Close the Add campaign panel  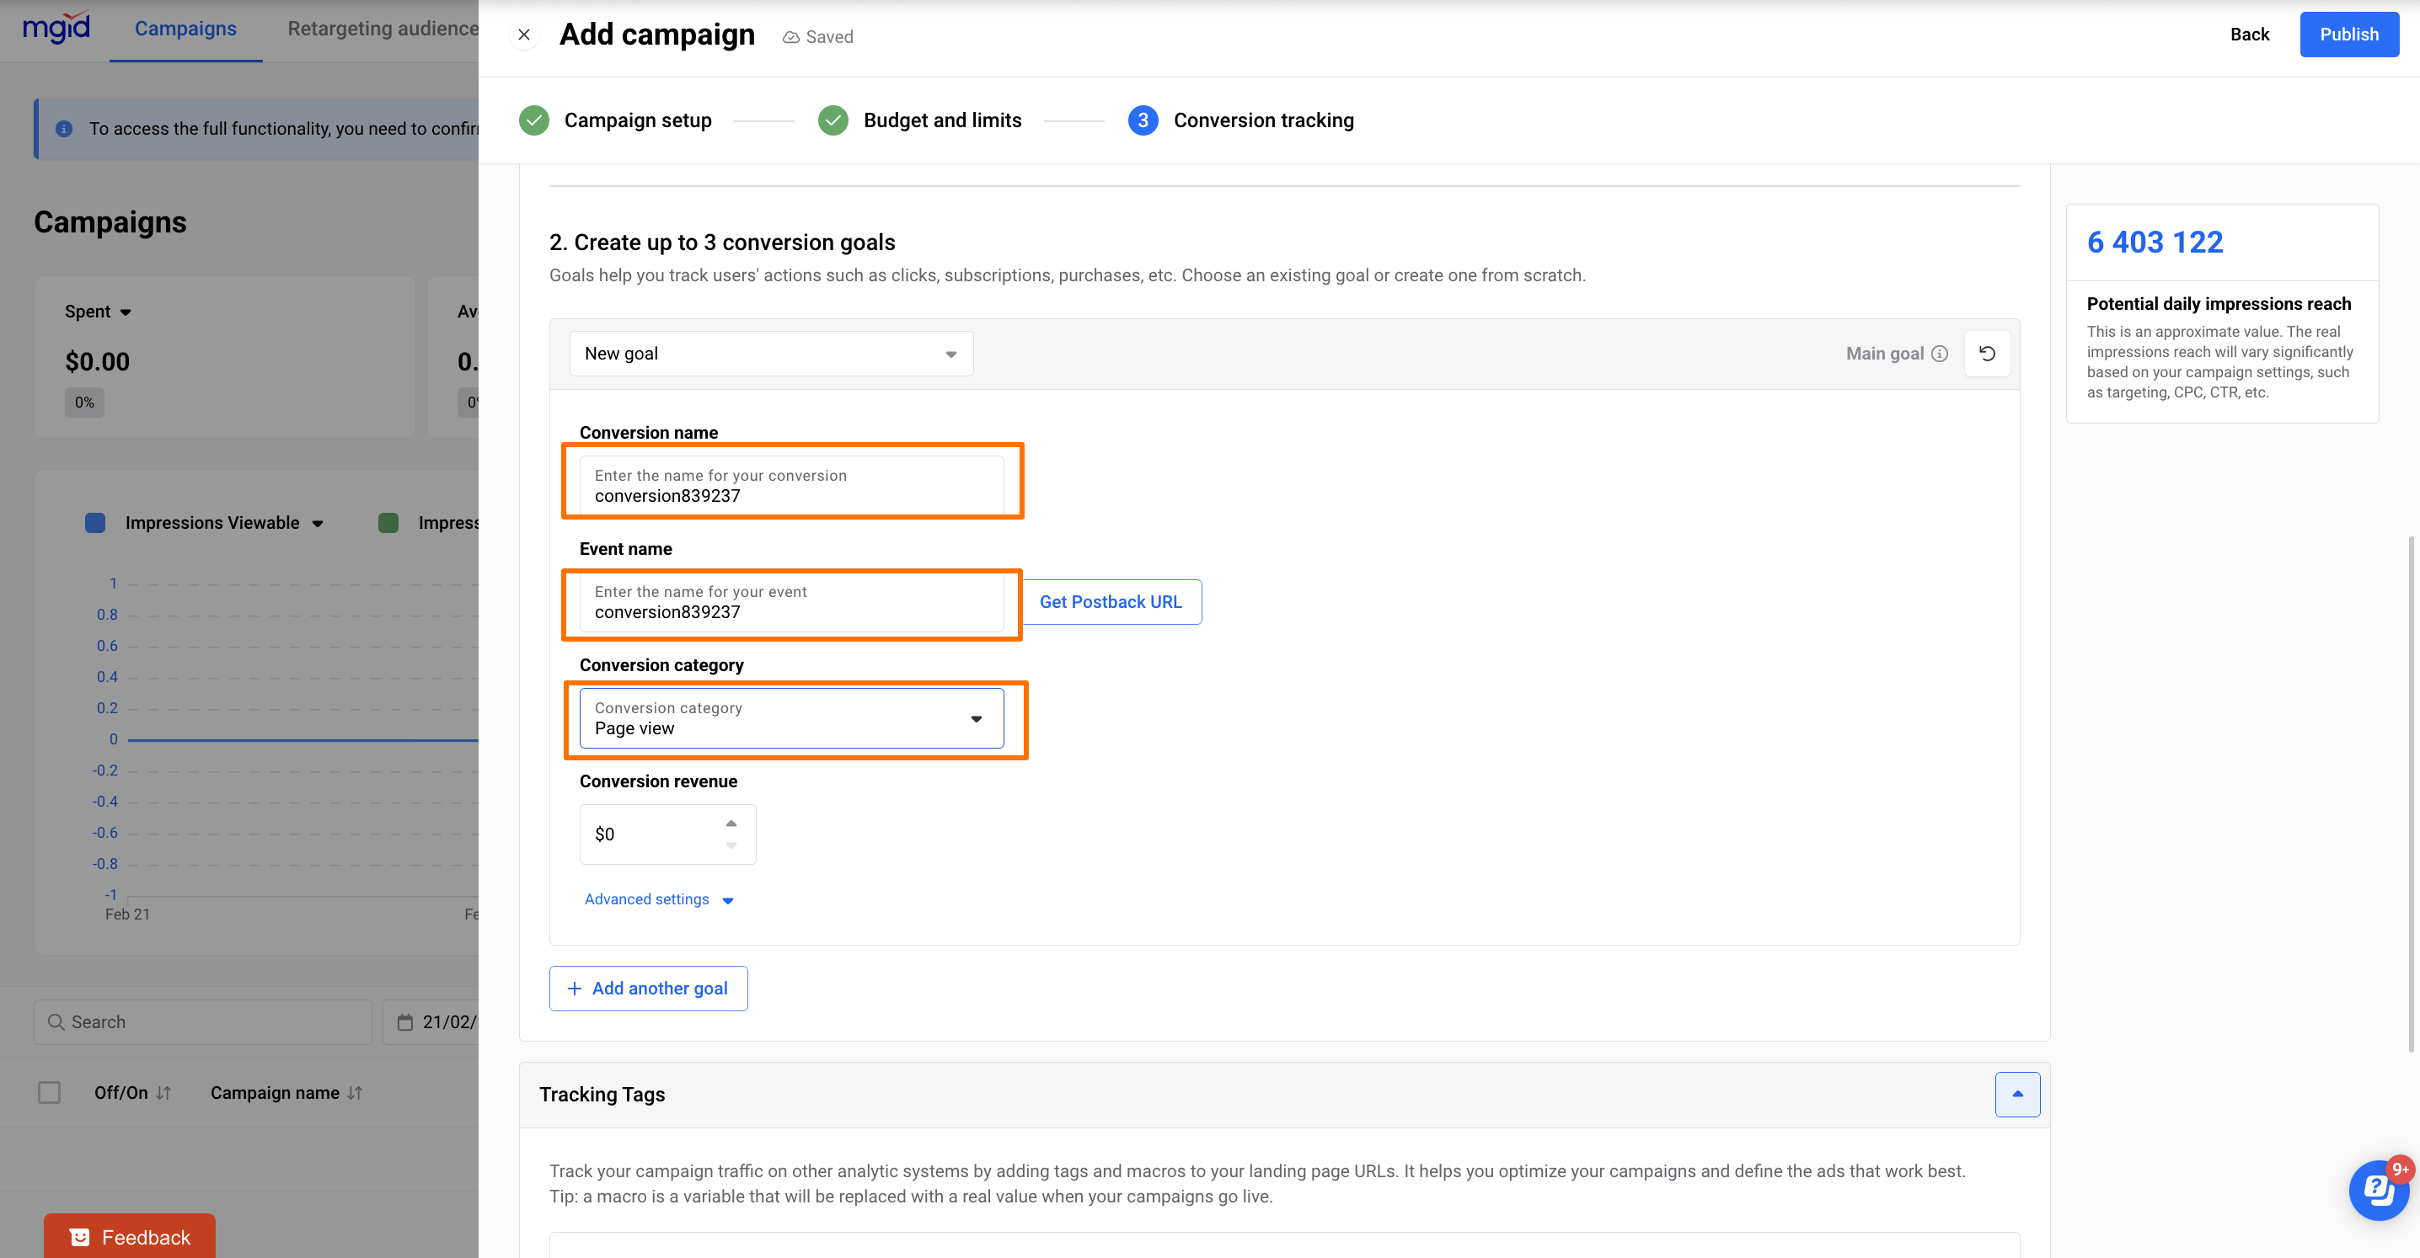click(524, 35)
